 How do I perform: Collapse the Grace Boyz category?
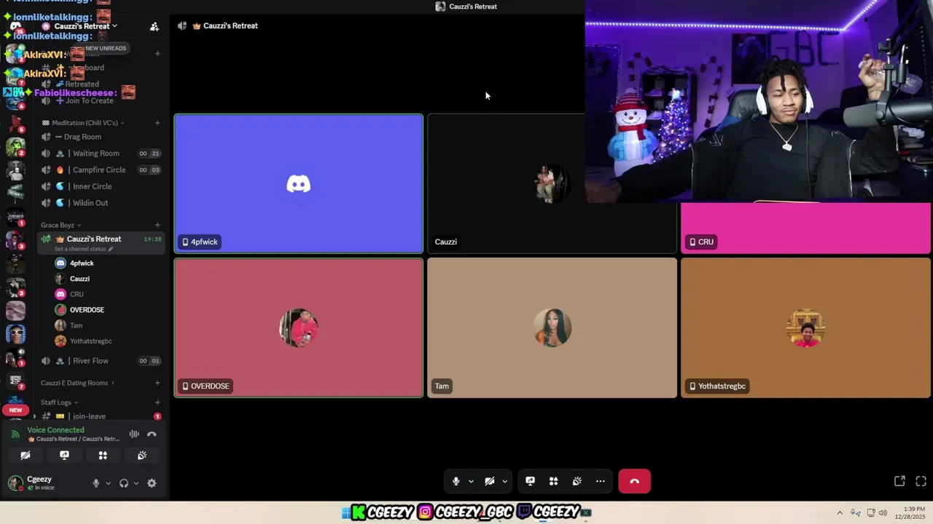[61, 225]
